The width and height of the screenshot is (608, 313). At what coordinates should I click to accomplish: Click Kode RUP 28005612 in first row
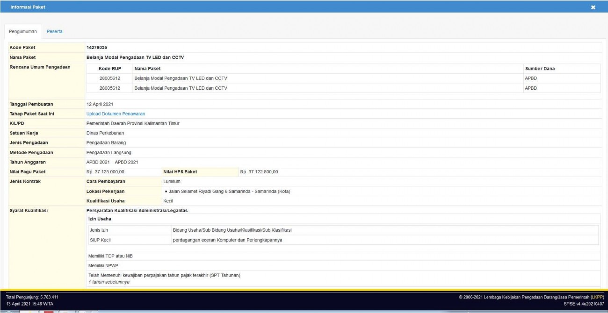[x=110, y=78]
